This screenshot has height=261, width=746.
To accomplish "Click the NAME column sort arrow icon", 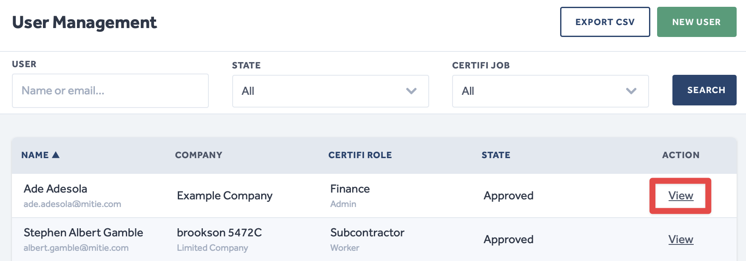I will (56, 155).
